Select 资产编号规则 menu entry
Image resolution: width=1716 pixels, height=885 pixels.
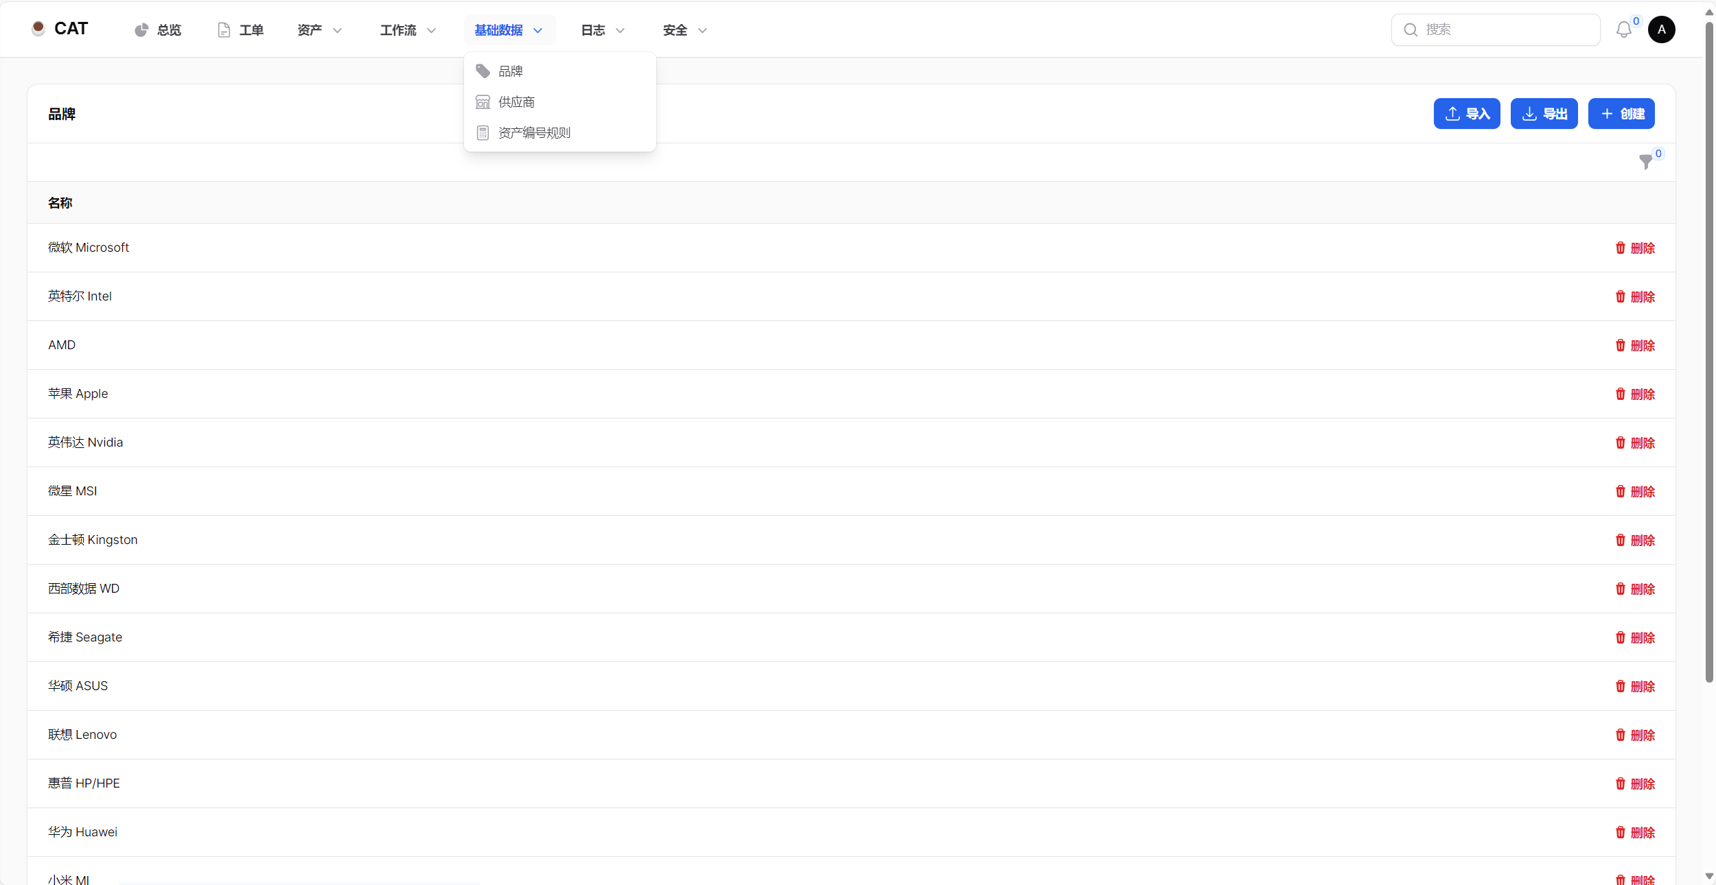tap(534, 133)
